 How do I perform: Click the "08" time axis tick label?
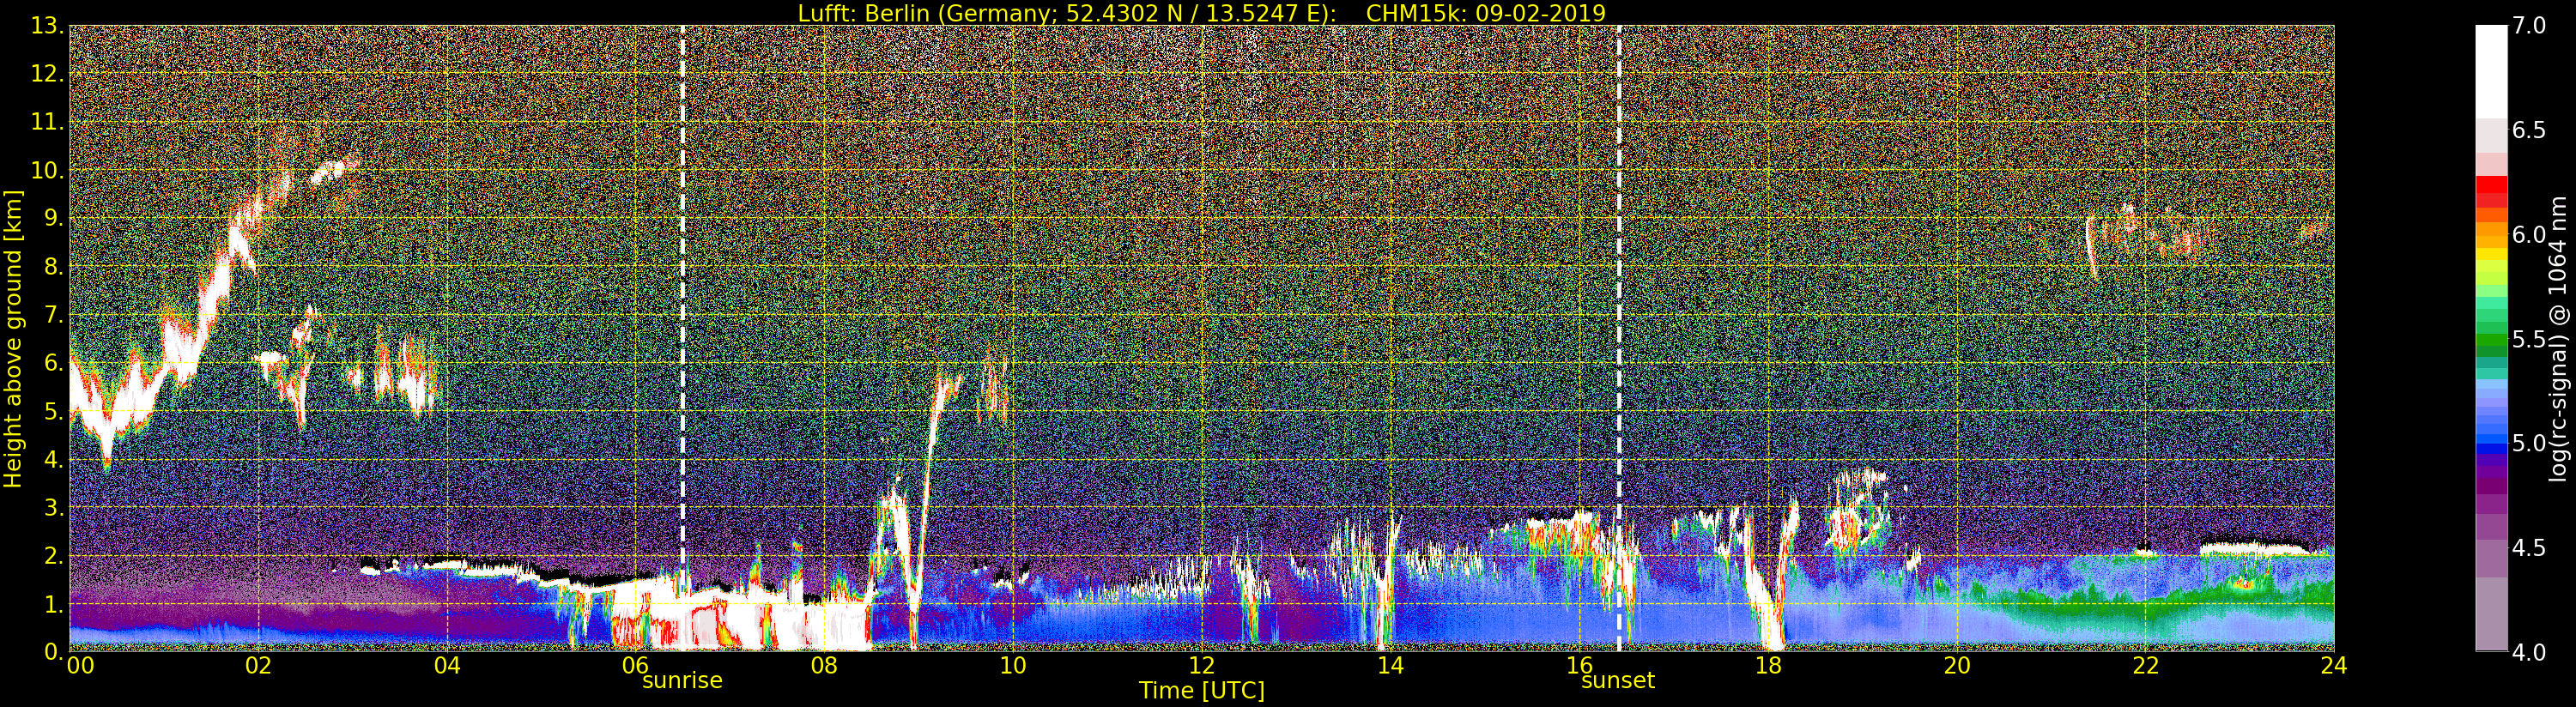[x=824, y=666]
